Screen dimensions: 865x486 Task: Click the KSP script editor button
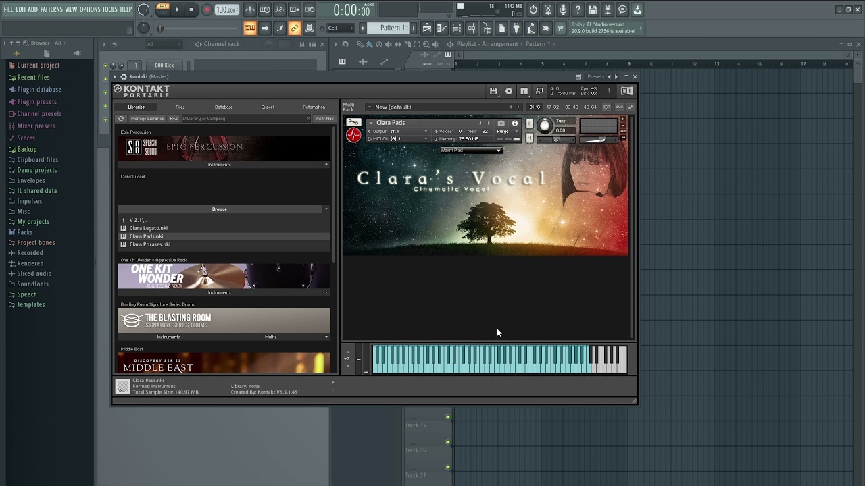click(x=606, y=107)
